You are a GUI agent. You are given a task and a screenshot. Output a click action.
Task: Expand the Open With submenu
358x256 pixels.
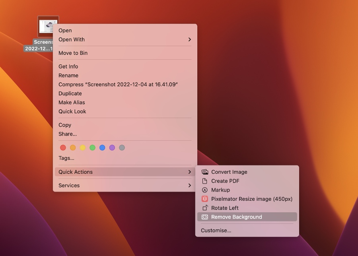(x=72, y=39)
